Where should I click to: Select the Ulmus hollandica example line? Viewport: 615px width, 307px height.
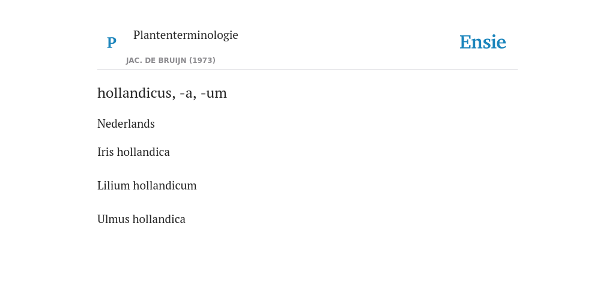pos(141,219)
